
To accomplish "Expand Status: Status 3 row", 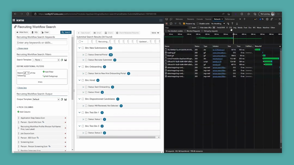I will [x=83, y=133].
